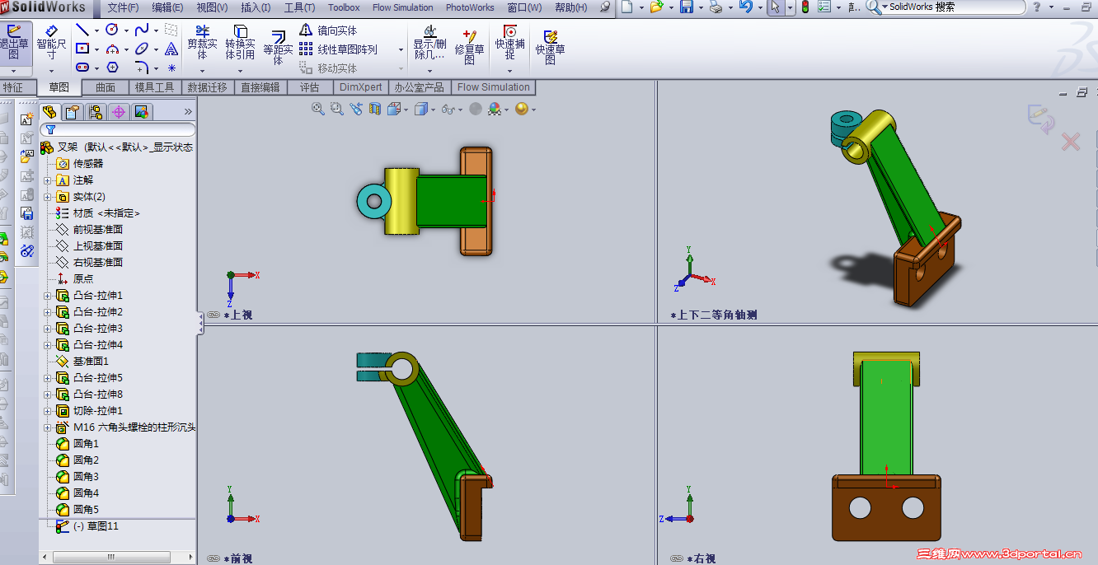1098x565 pixels.
Task: Select the Point sketch tool
Action: pyautogui.click(x=171, y=68)
